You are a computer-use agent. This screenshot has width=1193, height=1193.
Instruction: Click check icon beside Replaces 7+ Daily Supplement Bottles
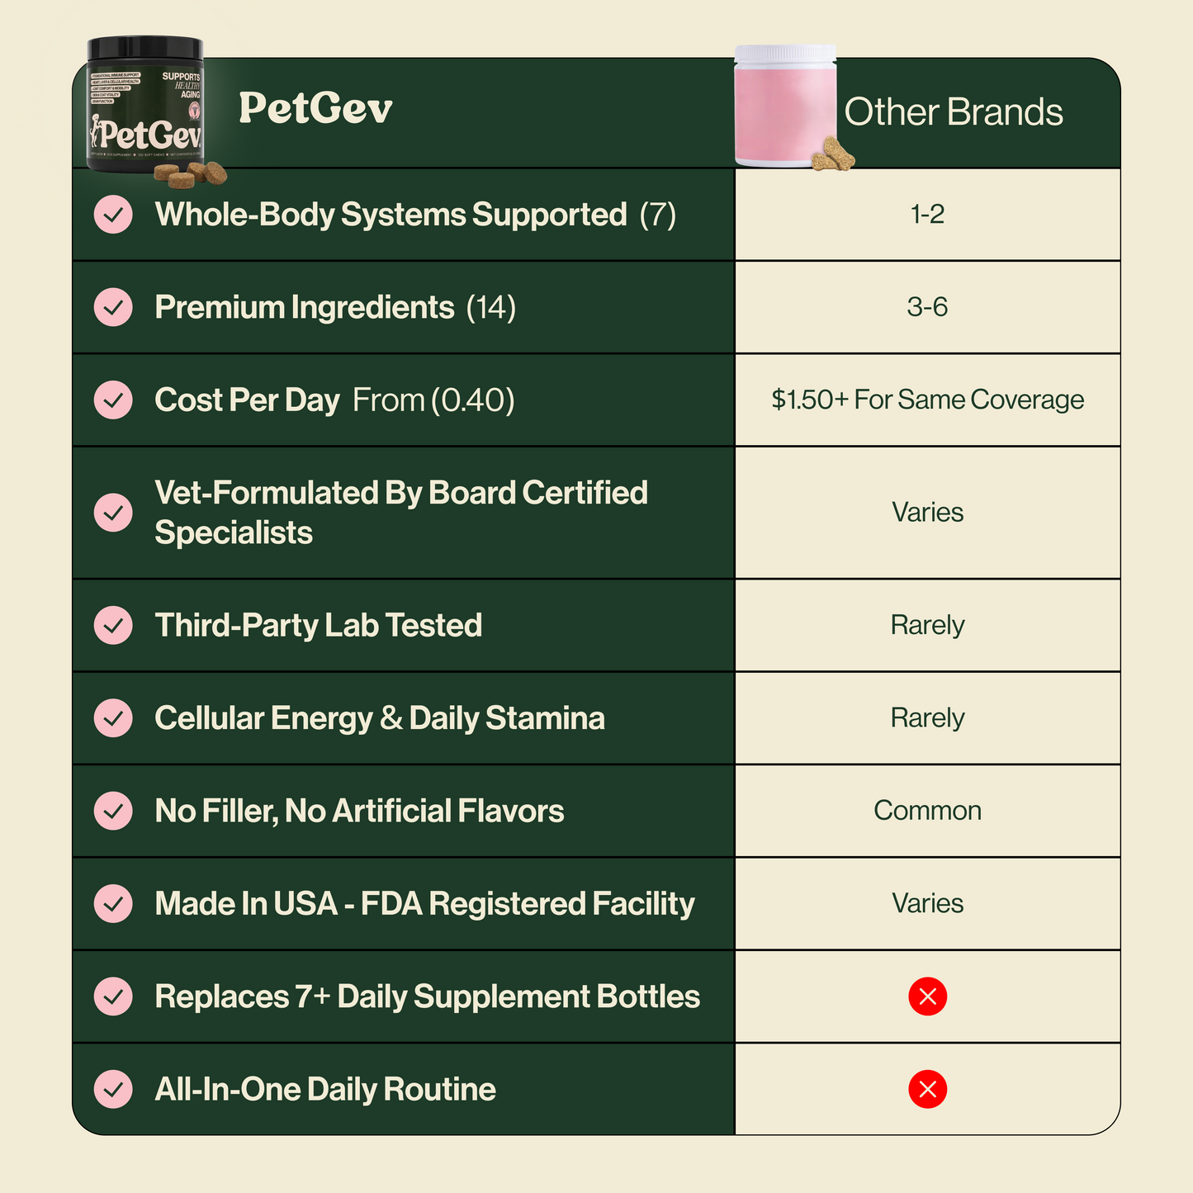tap(113, 997)
